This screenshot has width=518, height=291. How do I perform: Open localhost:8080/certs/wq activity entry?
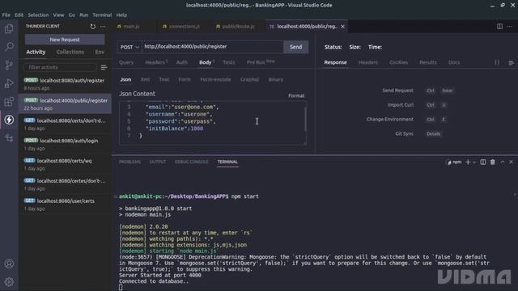tap(65, 164)
